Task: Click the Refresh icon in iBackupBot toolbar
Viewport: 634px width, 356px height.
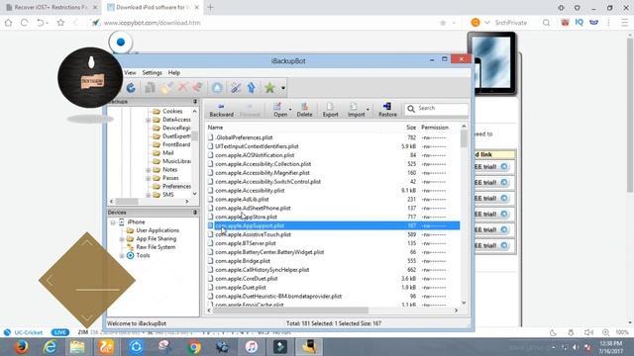Action: point(131,88)
